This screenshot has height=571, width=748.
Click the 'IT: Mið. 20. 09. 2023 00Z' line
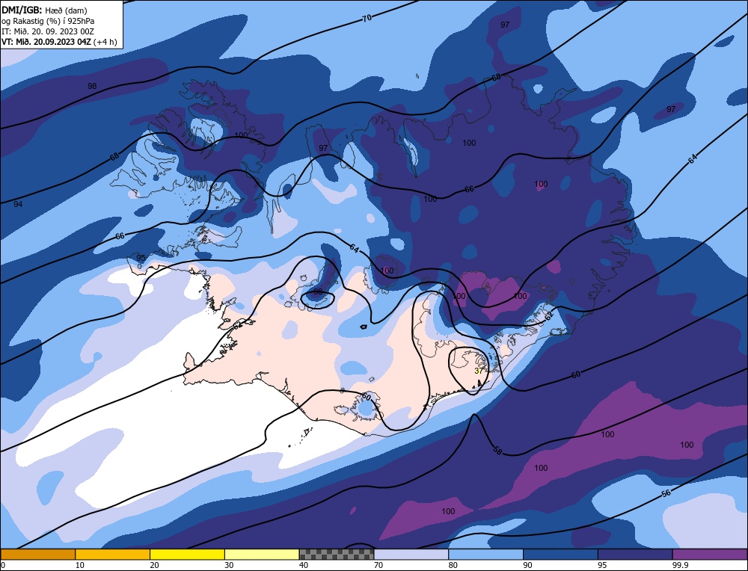48,31
